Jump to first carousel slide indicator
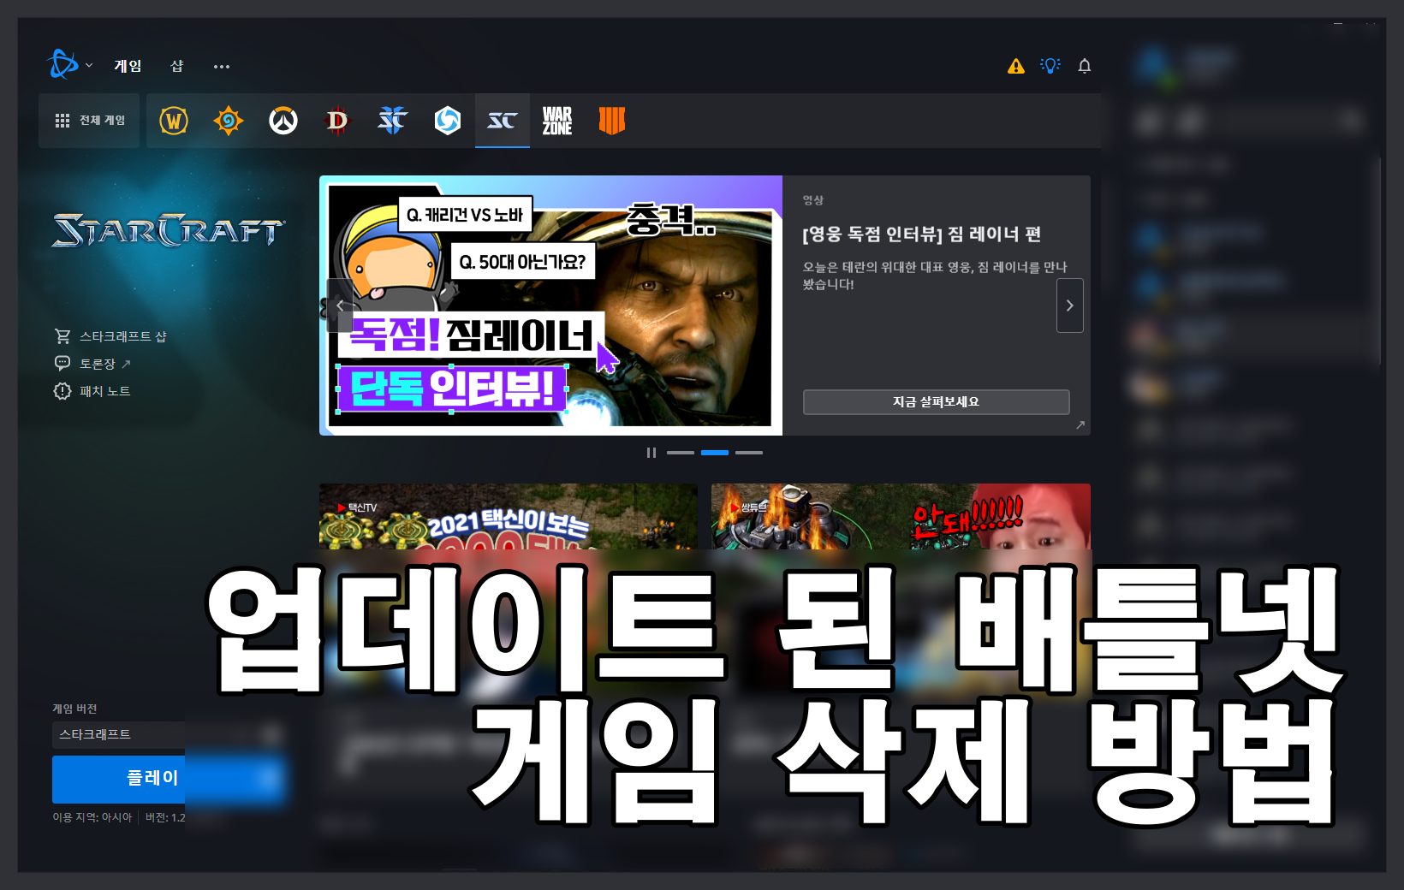This screenshot has height=890, width=1404. [x=681, y=453]
